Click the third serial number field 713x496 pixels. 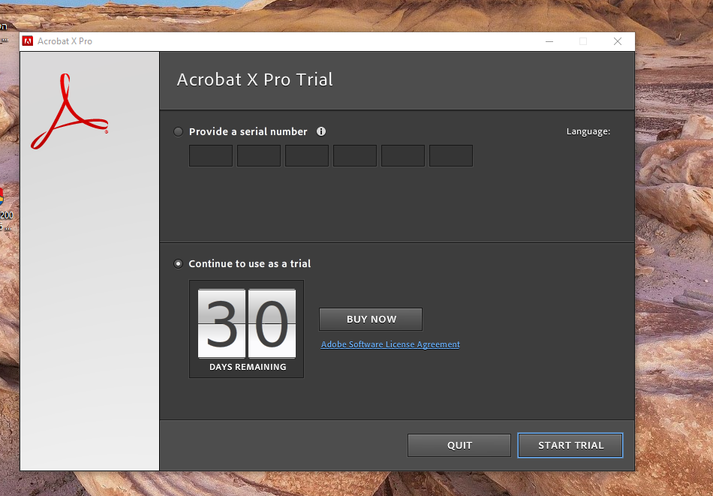click(307, 156)
